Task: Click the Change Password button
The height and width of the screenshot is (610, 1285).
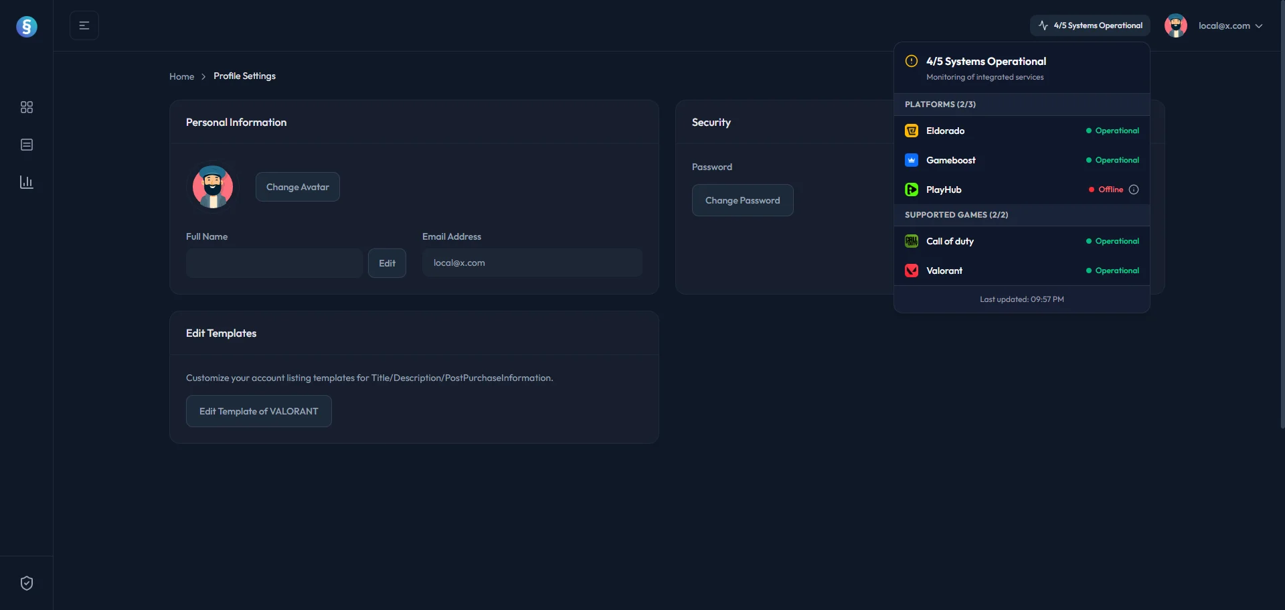Action: [x=742, y=200]
